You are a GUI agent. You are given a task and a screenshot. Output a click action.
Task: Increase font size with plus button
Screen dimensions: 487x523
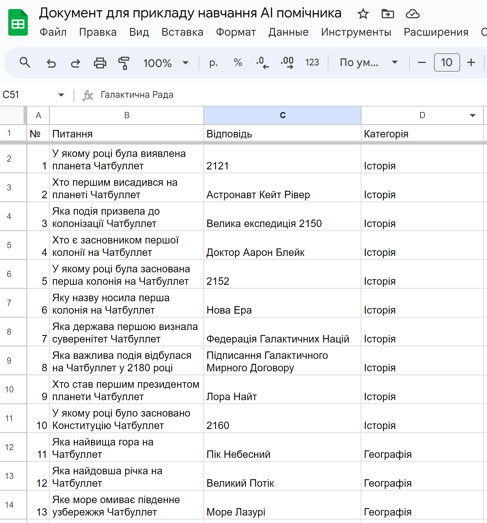[471, 63]
